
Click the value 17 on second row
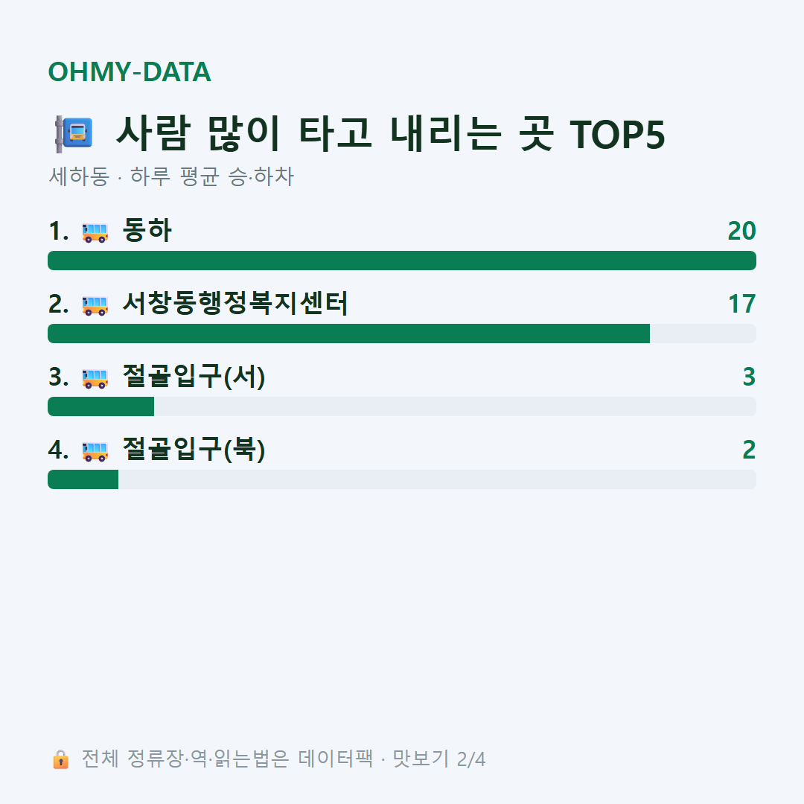(742, 304)
